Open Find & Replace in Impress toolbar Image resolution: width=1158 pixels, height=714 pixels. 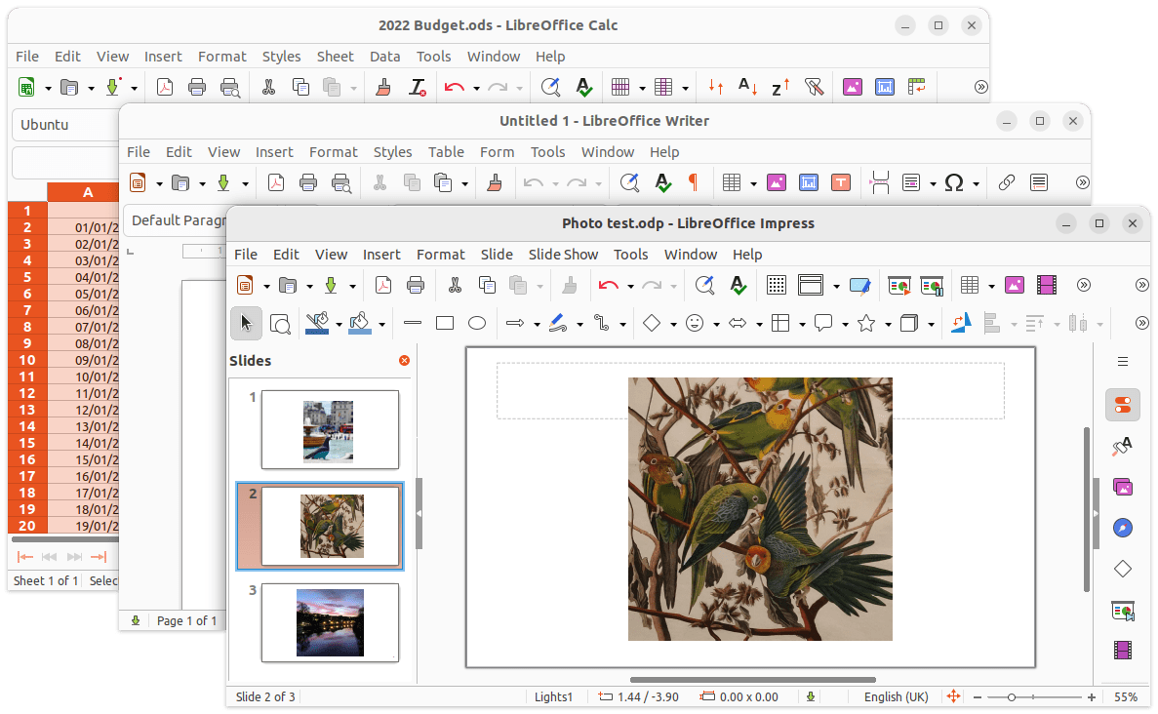[704, 285]
